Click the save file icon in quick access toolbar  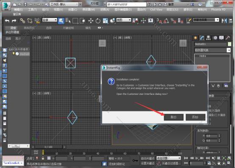pos(25,4)
